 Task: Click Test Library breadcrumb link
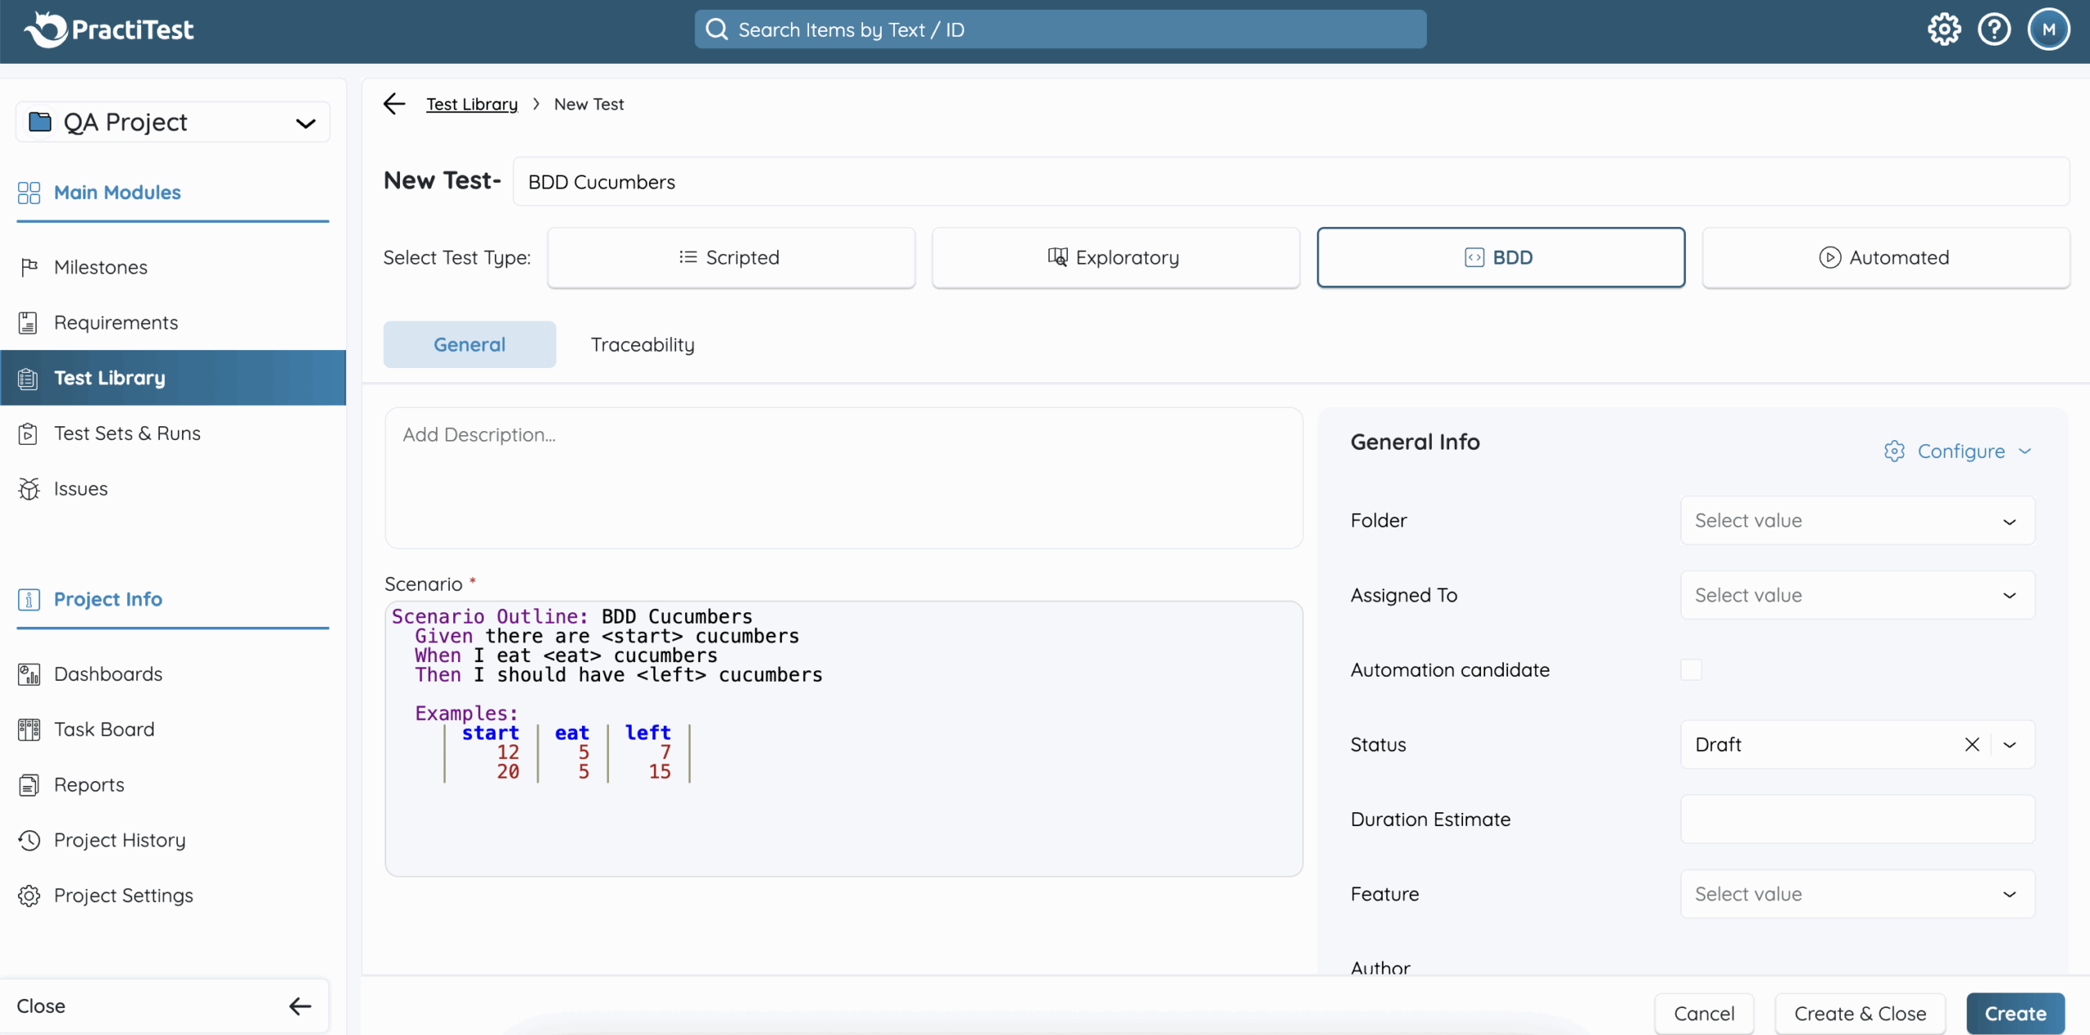pyautogui.click(x=471, y=104)
